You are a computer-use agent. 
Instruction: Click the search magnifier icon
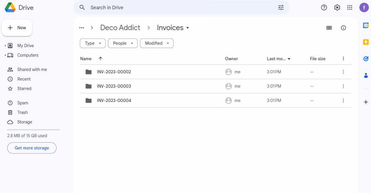coord(82,8)
